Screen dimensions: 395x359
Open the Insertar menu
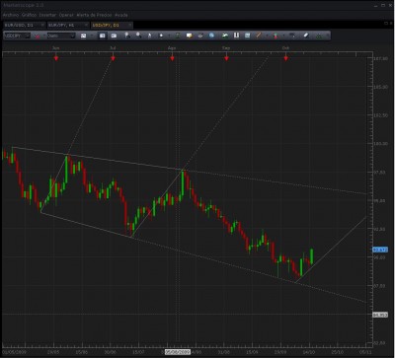(x=47, y=15)
